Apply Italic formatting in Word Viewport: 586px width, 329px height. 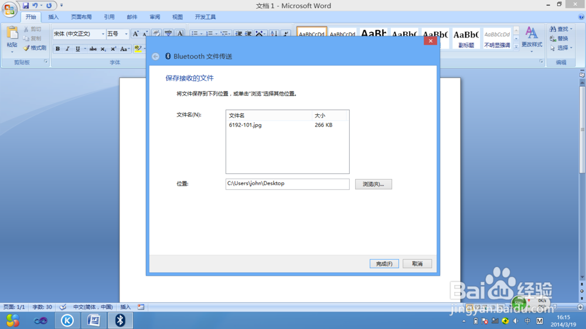tap(67, 49)
